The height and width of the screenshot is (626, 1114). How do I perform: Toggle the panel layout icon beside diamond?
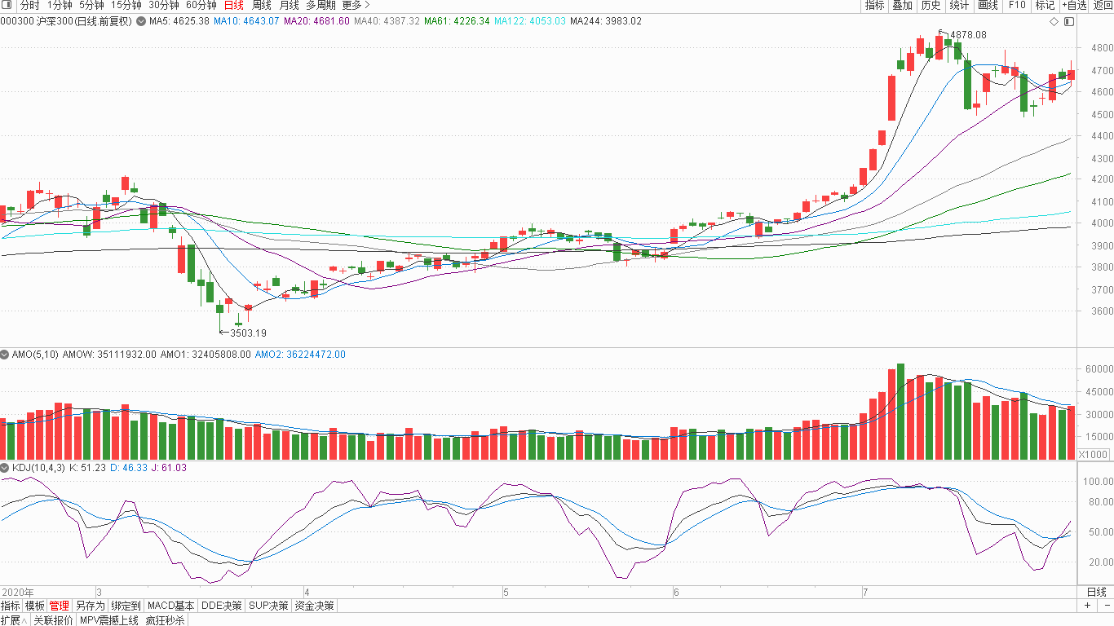pyautogui.click(x=1069, y=21)
